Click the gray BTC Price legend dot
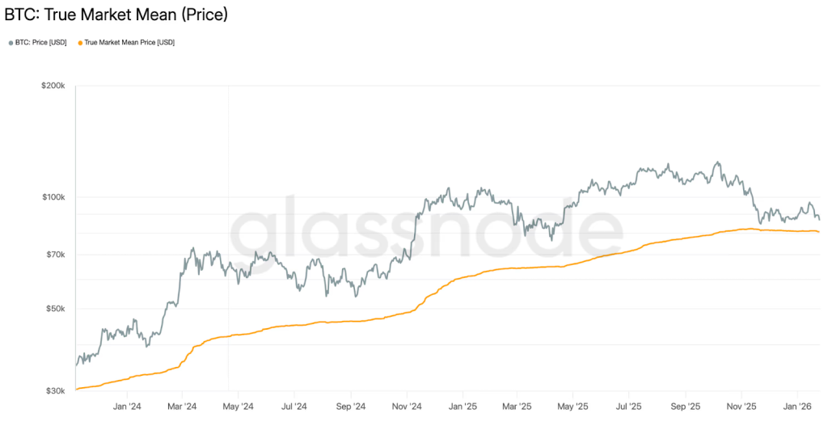Viewport: 828px width, 426px height. [11, 42]
